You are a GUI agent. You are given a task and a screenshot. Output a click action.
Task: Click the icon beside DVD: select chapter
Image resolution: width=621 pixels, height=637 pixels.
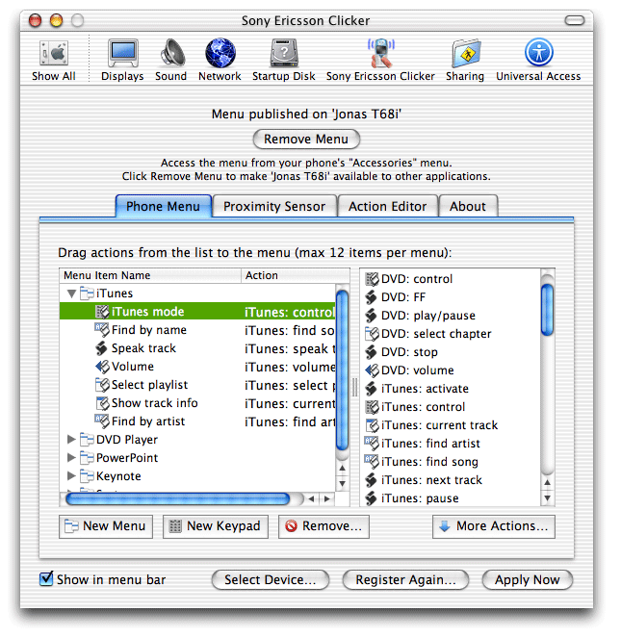[372, 334]
